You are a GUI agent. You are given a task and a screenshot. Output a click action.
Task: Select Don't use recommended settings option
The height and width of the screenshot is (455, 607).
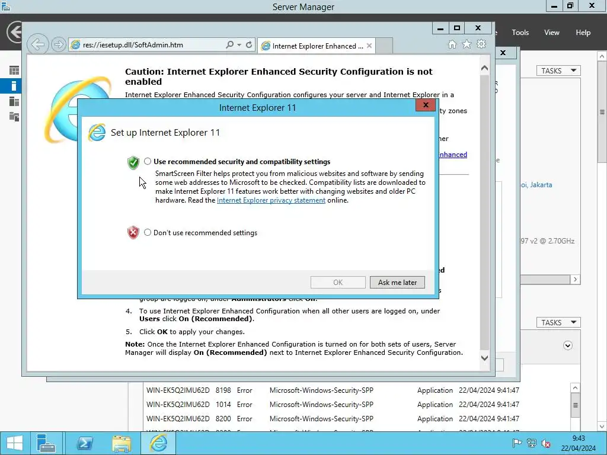tap(148, 232)
